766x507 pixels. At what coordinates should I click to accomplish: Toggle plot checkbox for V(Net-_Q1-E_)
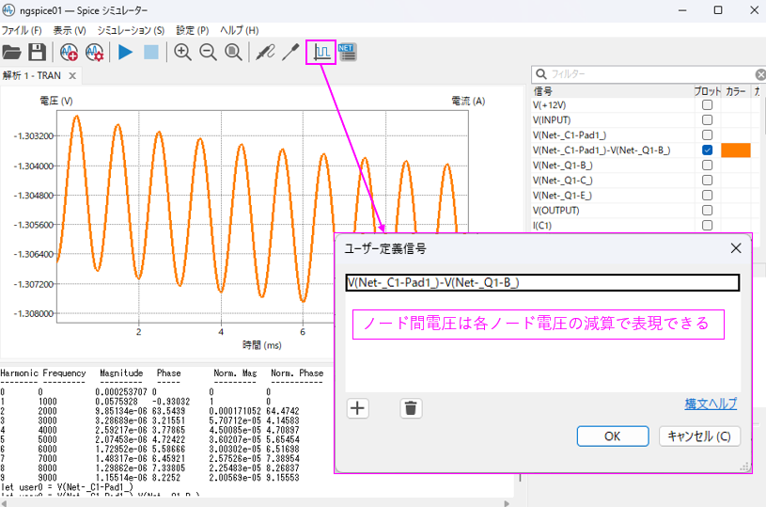[707, 195]
